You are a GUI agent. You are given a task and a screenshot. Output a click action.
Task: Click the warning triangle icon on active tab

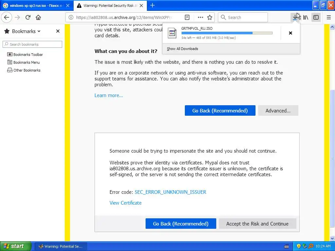[x=79, y=6]
